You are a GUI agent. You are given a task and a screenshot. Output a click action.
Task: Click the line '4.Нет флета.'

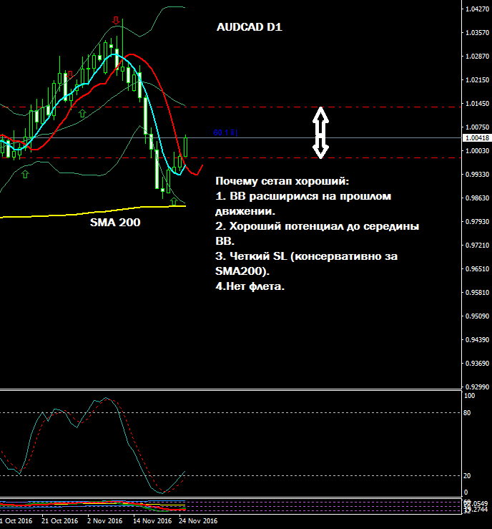[x=250, y=286]
